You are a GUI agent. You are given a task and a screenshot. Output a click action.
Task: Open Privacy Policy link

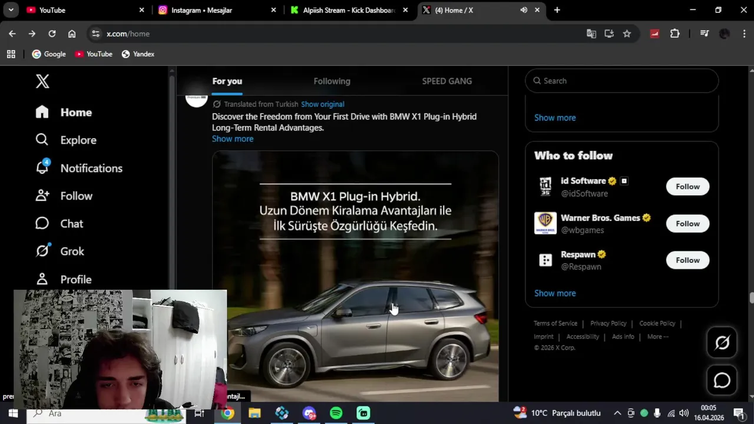(609, 323)
